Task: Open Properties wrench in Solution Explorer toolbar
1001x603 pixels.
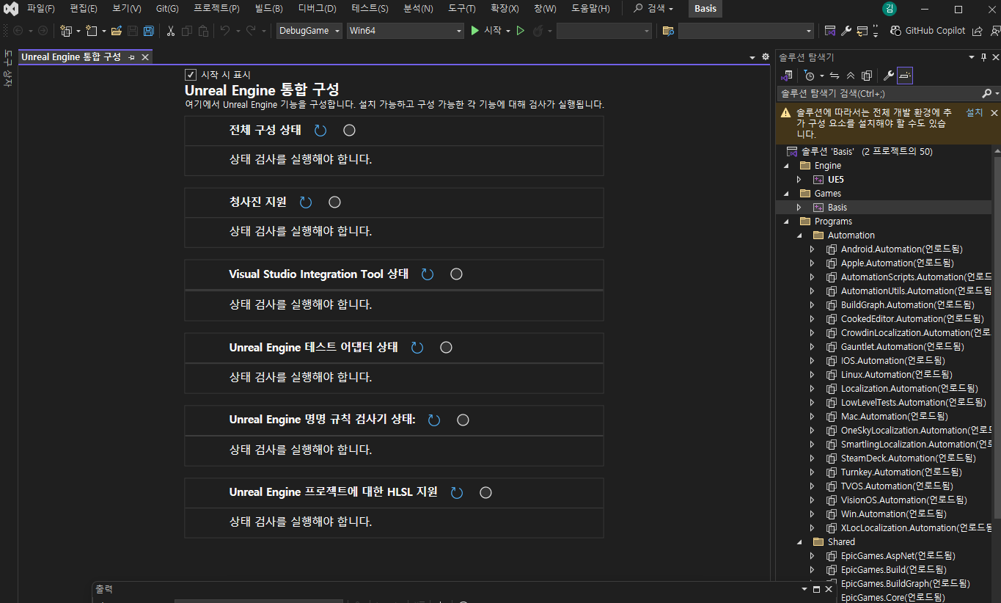Action: pos(889,76)
